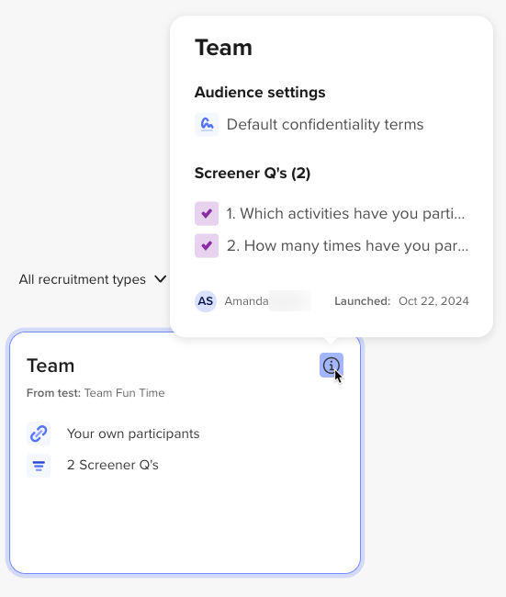Click the info icon on Team card
506x597 pixels.
pyautogui.click(x=332, y=366)
